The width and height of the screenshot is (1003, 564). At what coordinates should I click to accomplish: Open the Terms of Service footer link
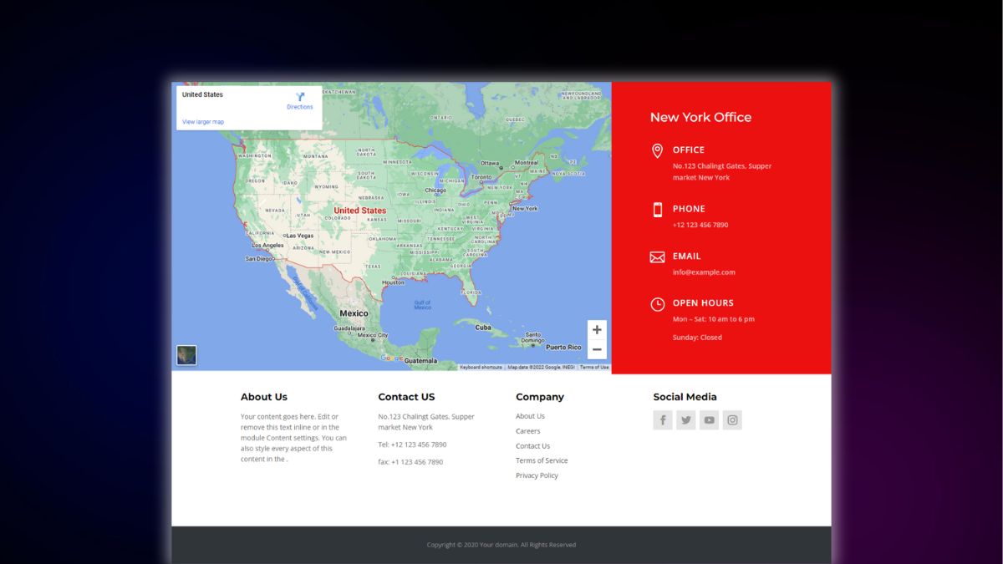click(x=542, y=460)
